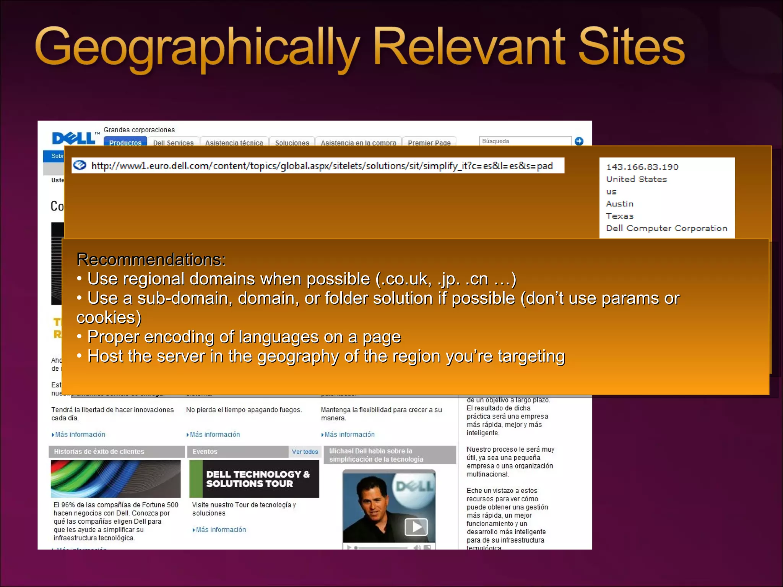Click the Dell Computer Corporation text

tap(666, 228)
